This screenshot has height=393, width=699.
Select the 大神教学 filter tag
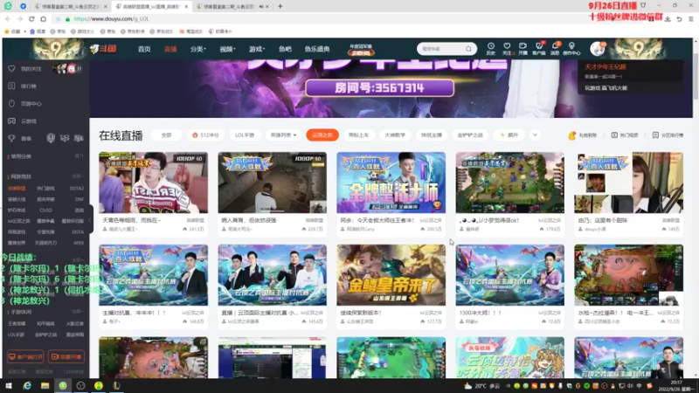pyautogui.click(x=395, y=135)
